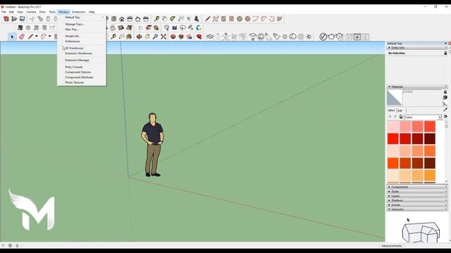The height and width of the screenshot is (253, 451).
Task: Expand the Styles panel
Action: point(416,191)
